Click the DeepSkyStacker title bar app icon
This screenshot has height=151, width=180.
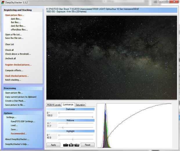2,2
